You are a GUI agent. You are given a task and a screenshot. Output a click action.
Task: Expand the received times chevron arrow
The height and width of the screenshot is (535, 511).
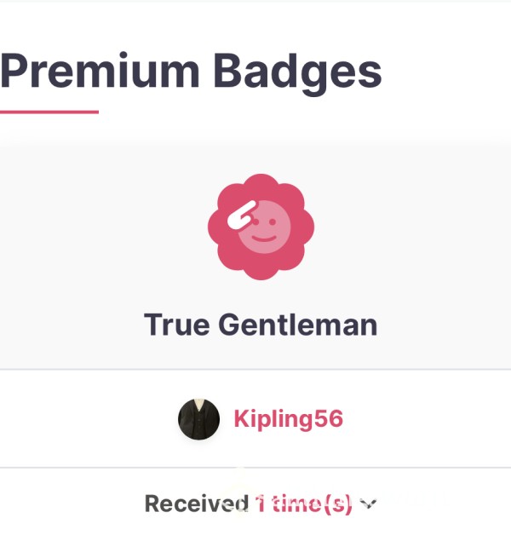click(x=368, y=503)
